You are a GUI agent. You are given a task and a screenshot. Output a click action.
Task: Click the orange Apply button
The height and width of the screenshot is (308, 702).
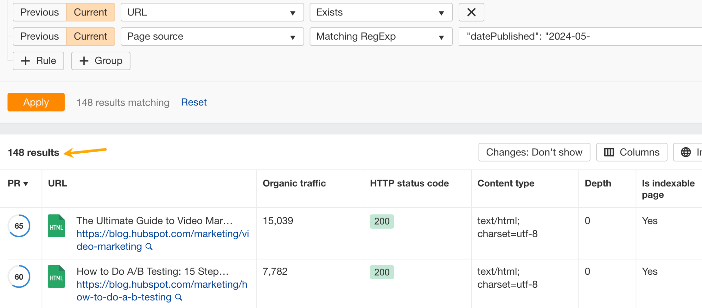tap(36, 102)
